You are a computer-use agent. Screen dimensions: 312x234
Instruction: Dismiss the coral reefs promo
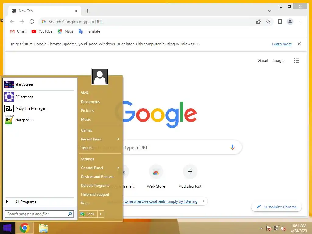coord(203,201)
